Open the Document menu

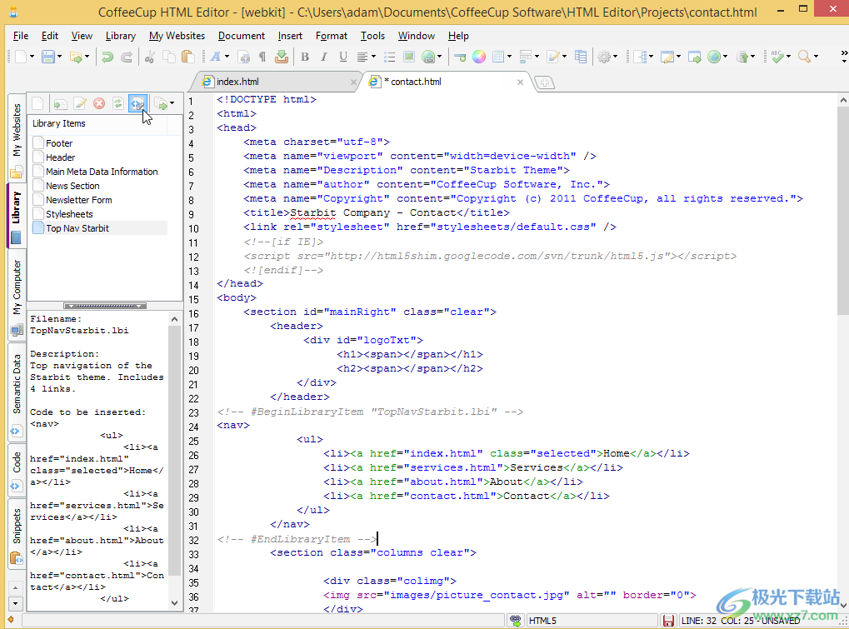[242, 36]
